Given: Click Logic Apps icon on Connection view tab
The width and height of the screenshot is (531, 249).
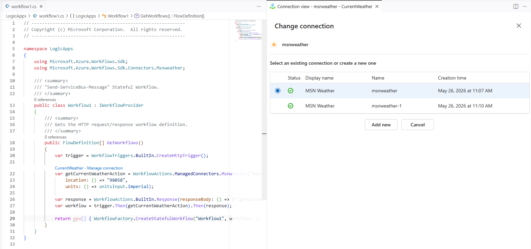Looking at the screenshot, I should click(x=272, y=6).
